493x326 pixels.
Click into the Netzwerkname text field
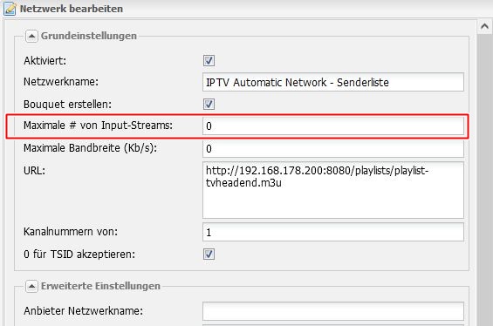pos(333,82)
